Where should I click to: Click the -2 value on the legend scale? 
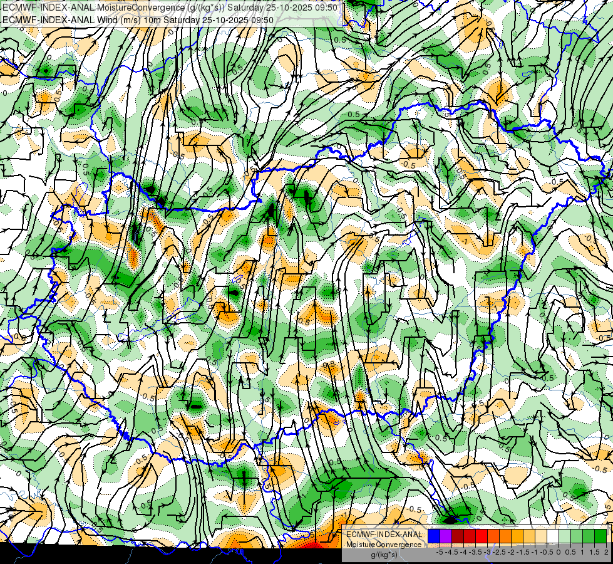[x=511, y=552]
